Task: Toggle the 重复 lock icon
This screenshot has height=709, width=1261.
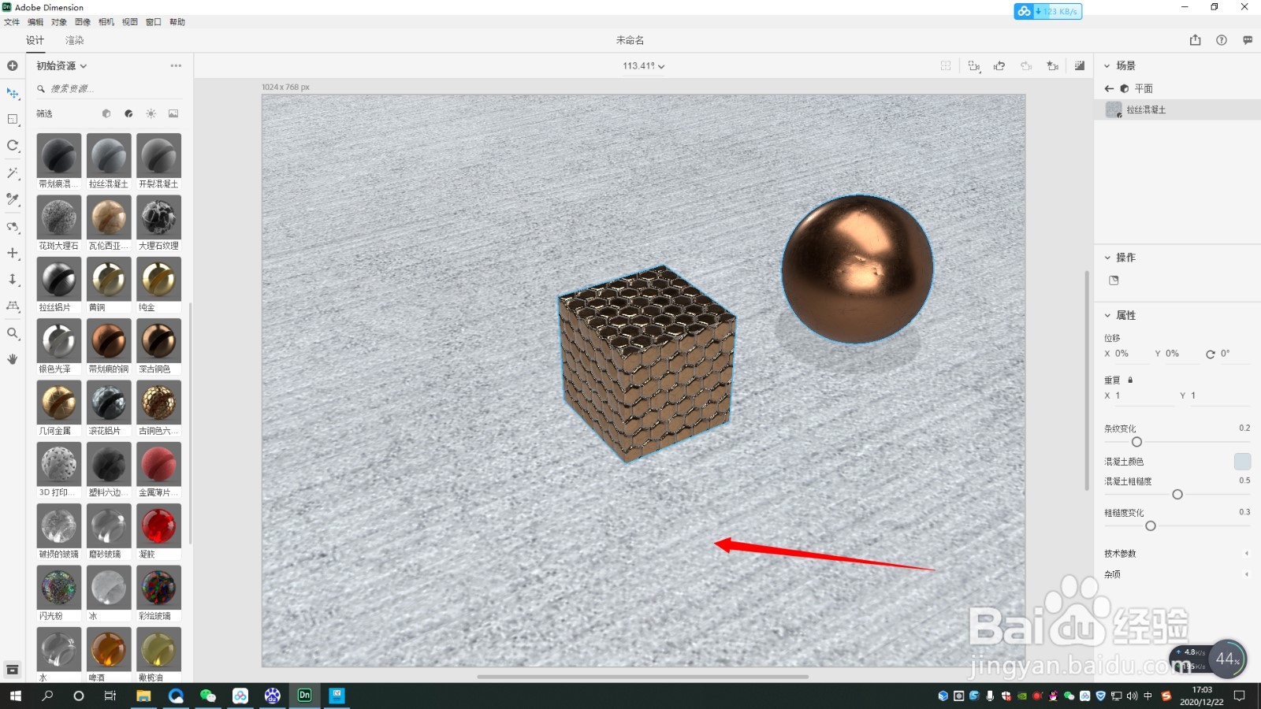Action: pyautogui.click(x=1130, y=380)
